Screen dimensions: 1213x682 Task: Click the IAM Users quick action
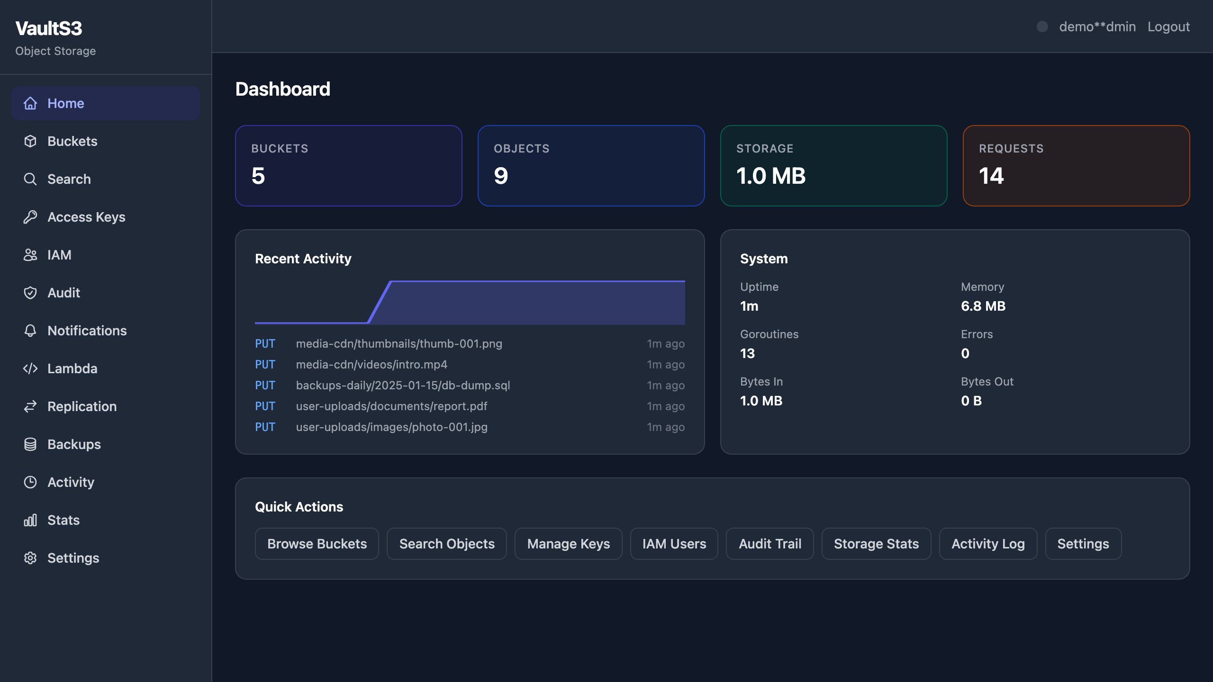[x=674, y=544]
